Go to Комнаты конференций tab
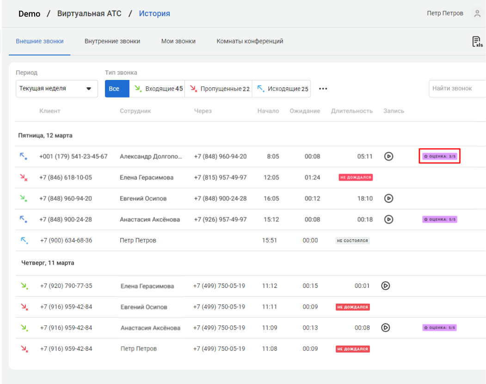This screenshot has height=384, width=486. pos(250,41)
